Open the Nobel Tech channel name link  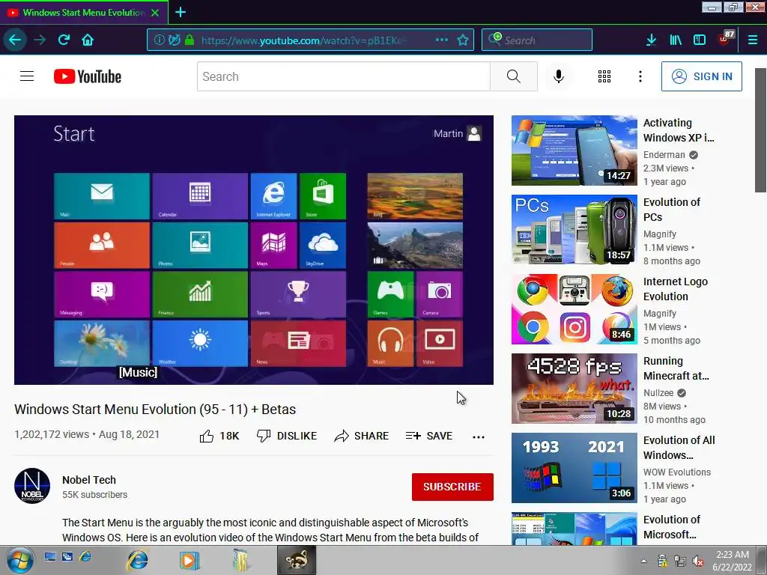point(89,480)
